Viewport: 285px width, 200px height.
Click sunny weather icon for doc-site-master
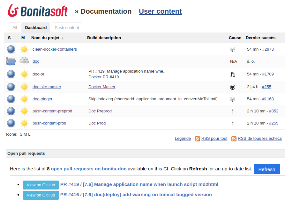(24, 87)
